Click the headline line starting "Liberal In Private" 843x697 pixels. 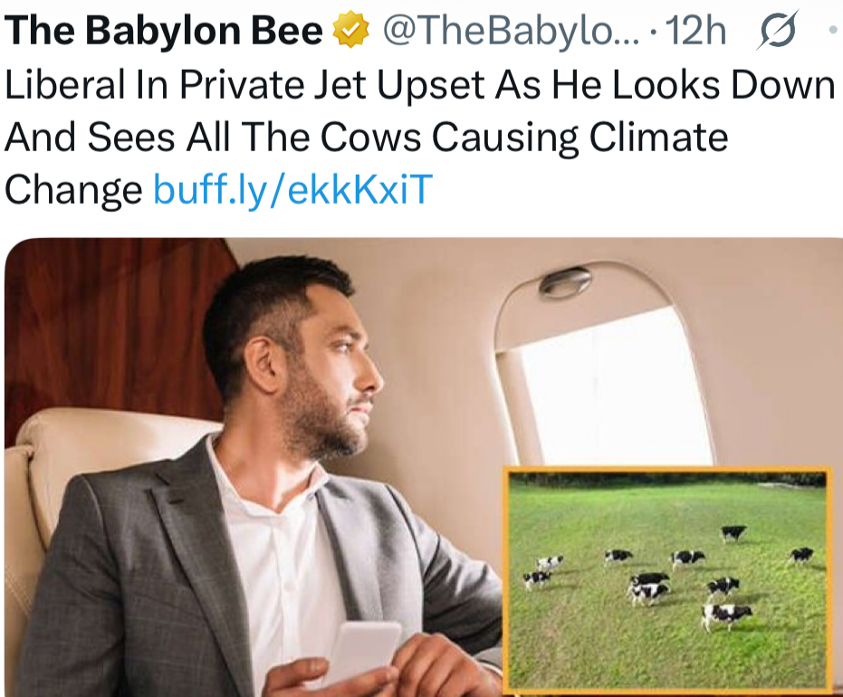pyautogui.click(x=419, y=85)
